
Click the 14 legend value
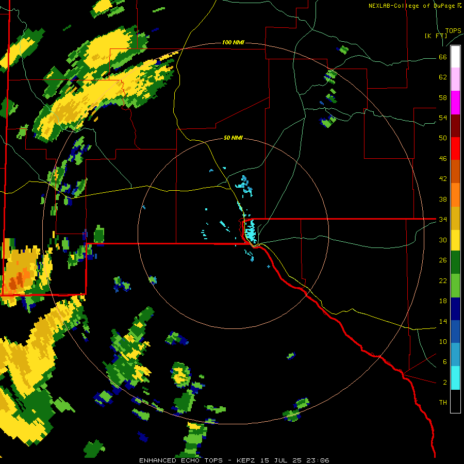coord(443,321)
